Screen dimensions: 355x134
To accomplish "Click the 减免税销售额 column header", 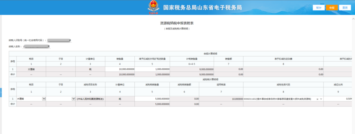I will coord(184,85).
